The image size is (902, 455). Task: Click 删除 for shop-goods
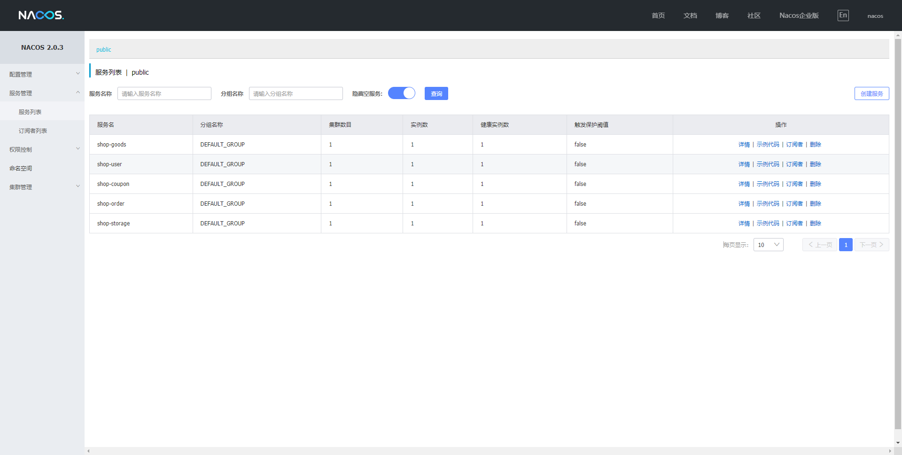816,145
